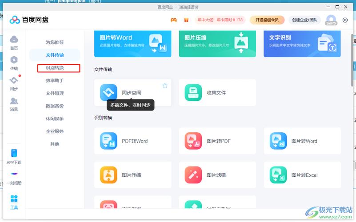The width and height of the screenshot is (356, 222).
Task: Star the 同步空间 card as favorite
Action: pos(165,86)
